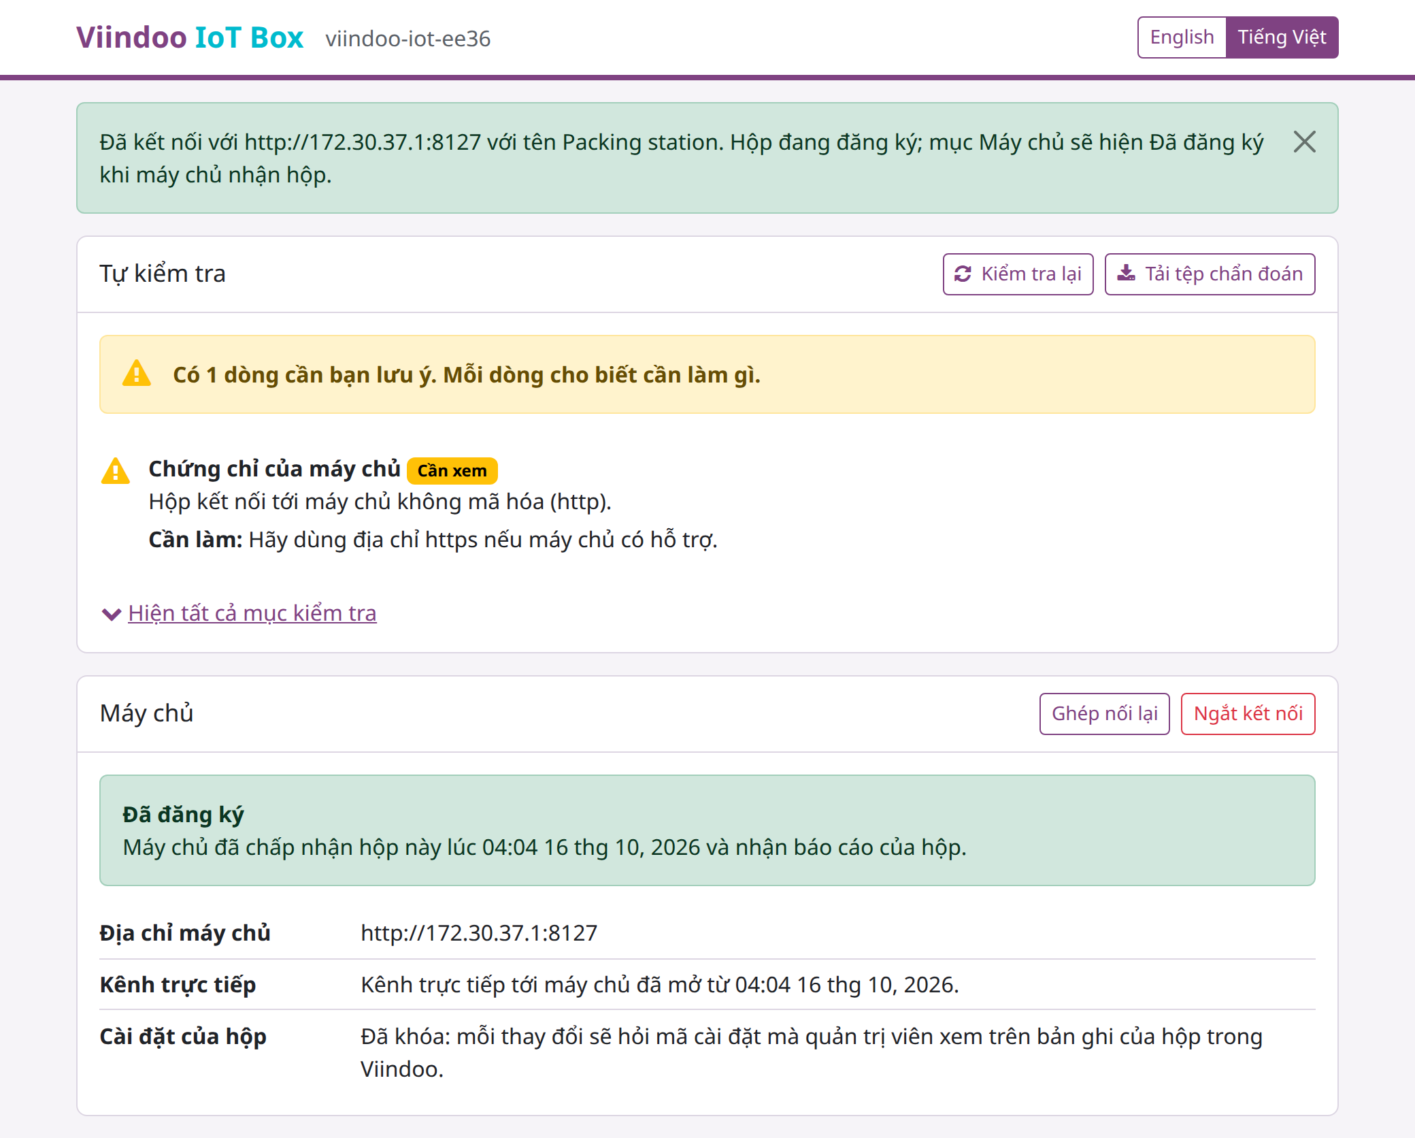This screenshot has height=1138, width=1415.
Task: Select Tiếng Việt language option
Action: pos(1282,37)
